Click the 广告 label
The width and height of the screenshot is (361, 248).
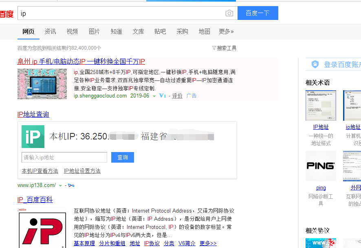click(192, 96)
